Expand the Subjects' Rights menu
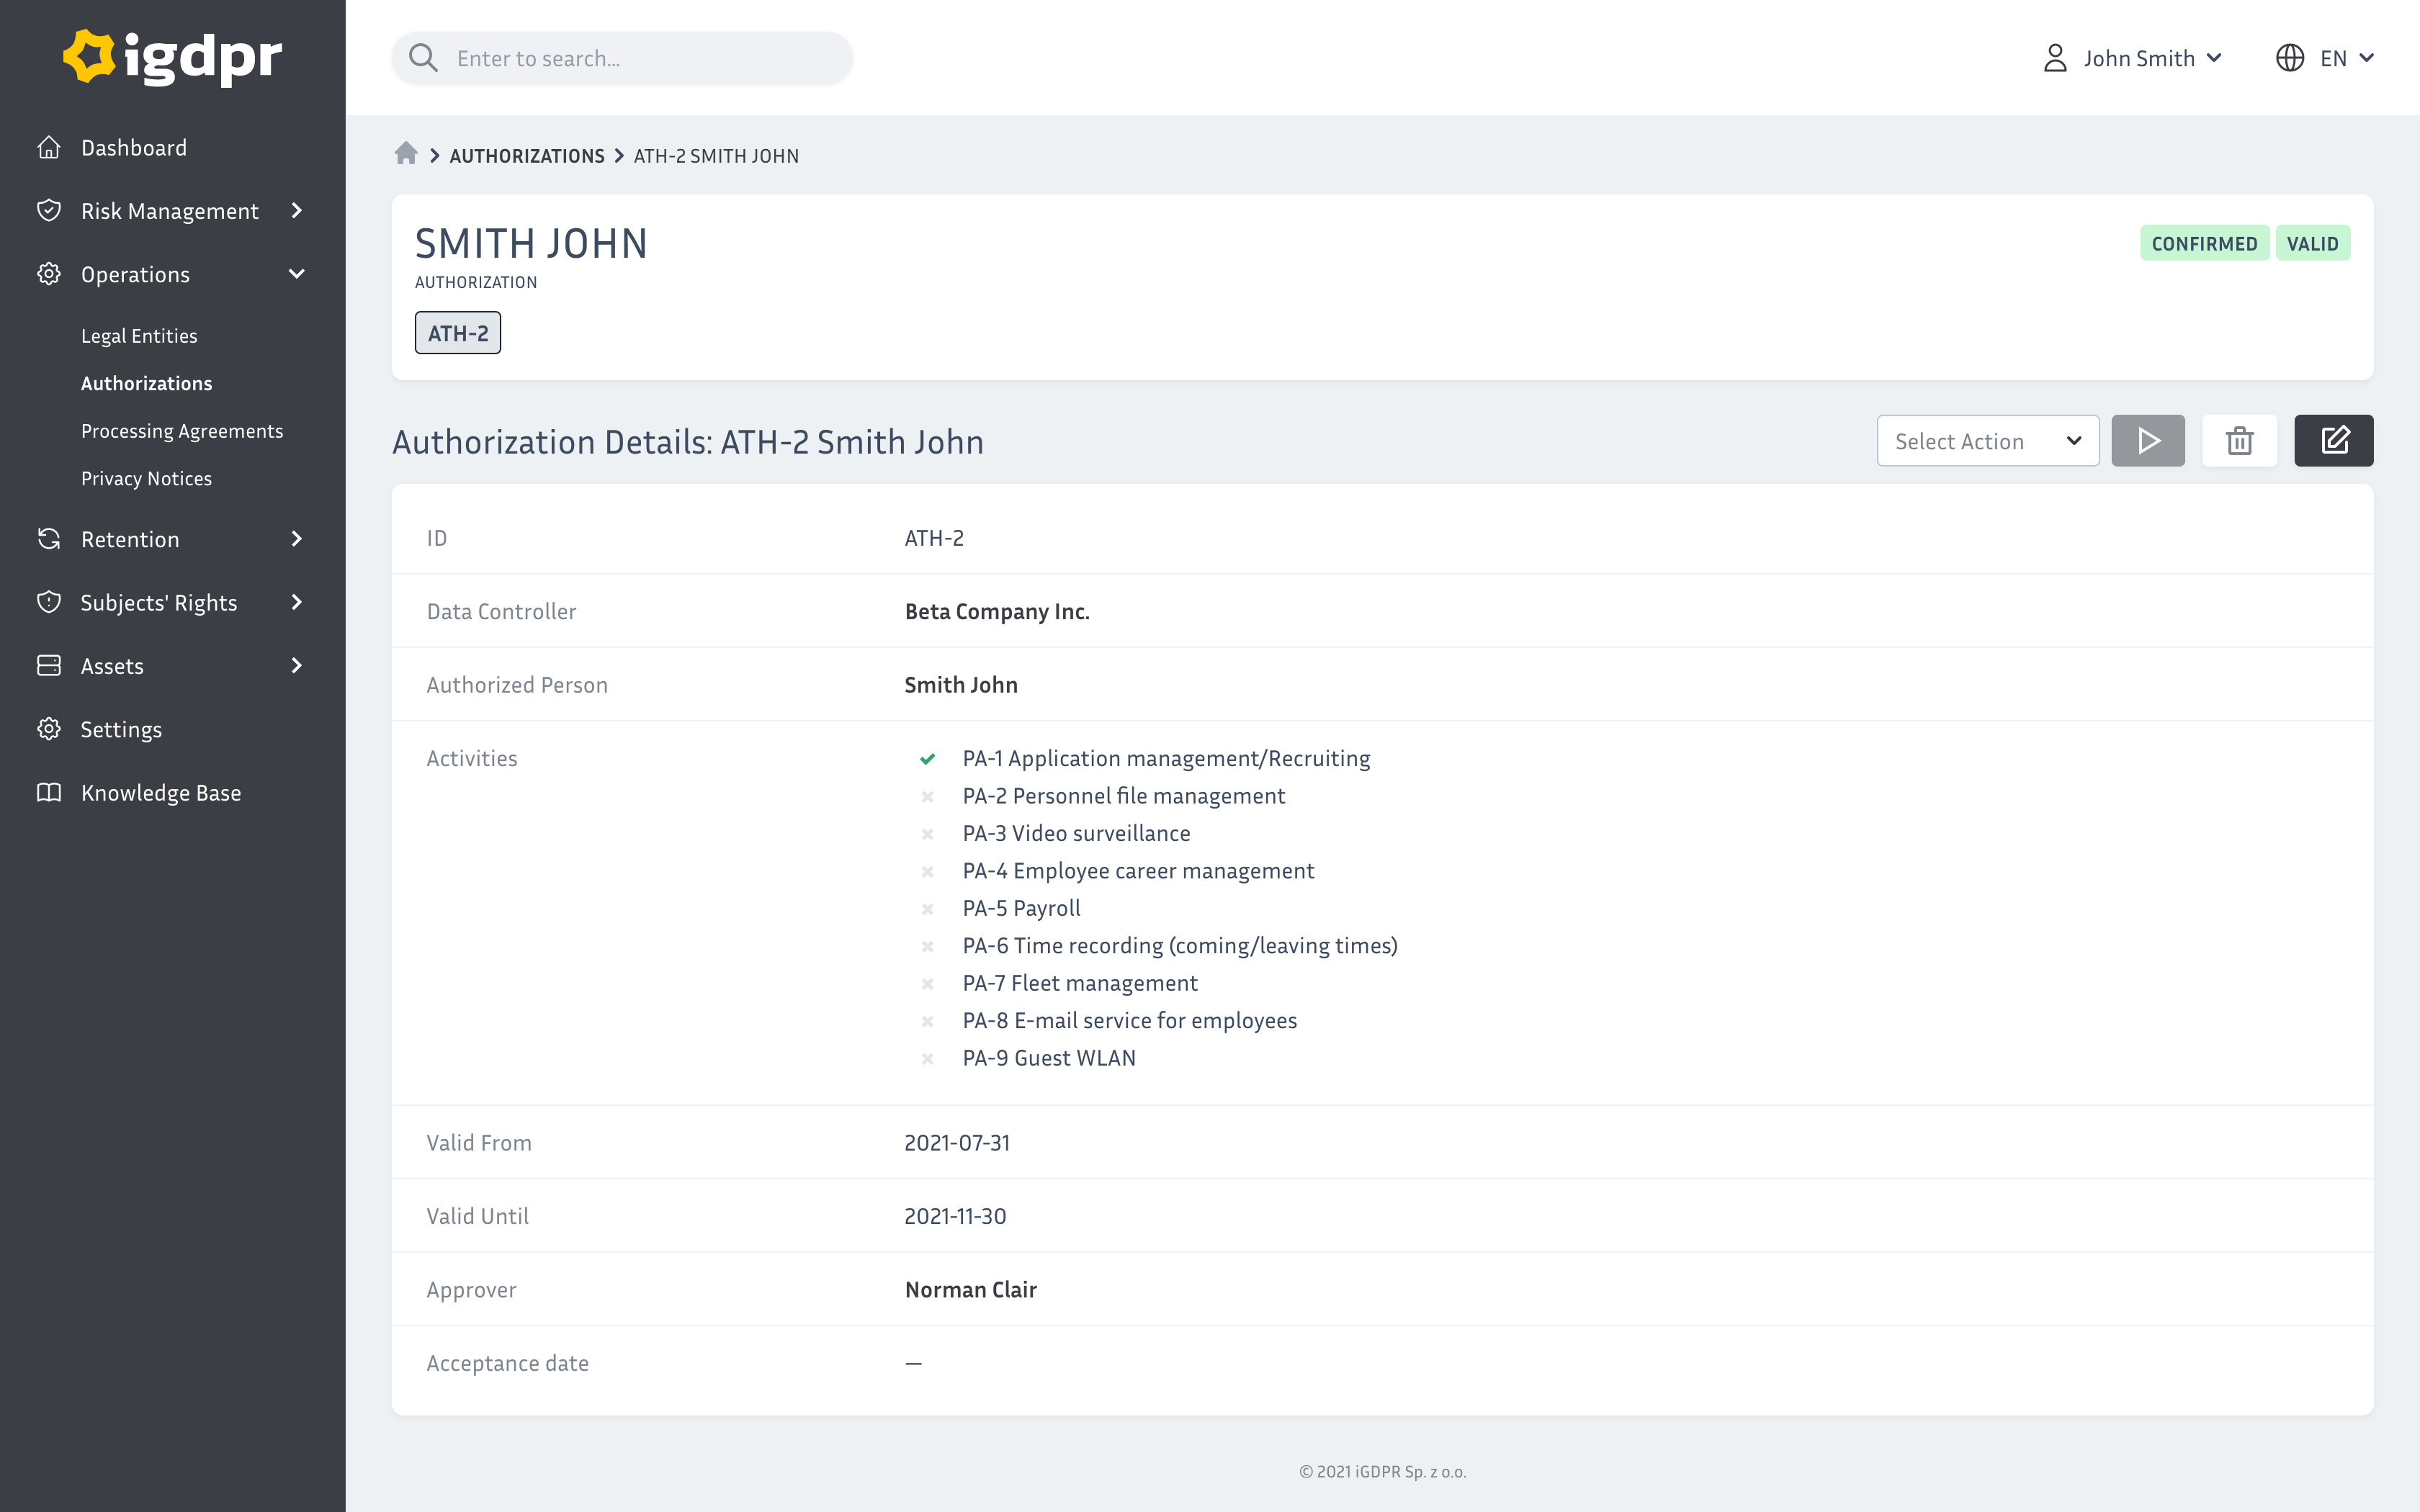Screen dimensions: 2420x1512 point(296,602)
